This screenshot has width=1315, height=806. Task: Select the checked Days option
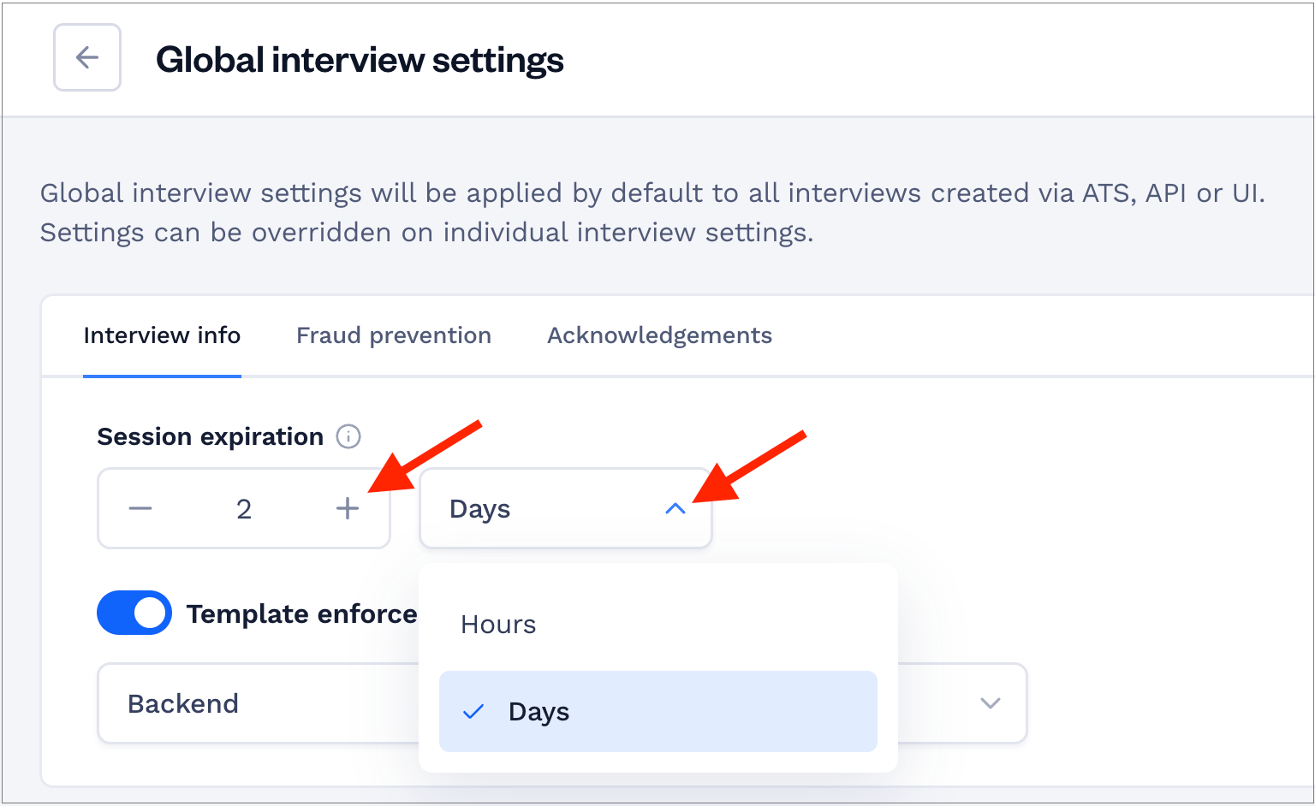click(658, 711)
